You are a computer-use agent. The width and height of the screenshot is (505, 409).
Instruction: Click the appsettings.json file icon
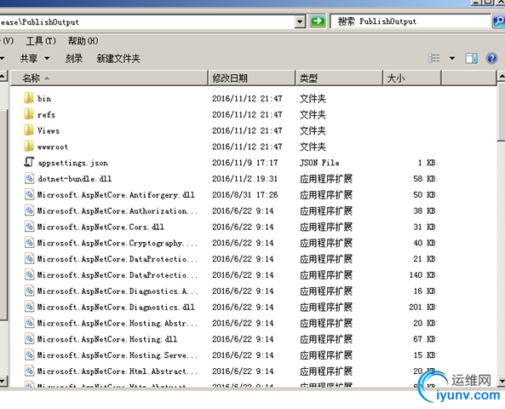(x=29, y=162)
